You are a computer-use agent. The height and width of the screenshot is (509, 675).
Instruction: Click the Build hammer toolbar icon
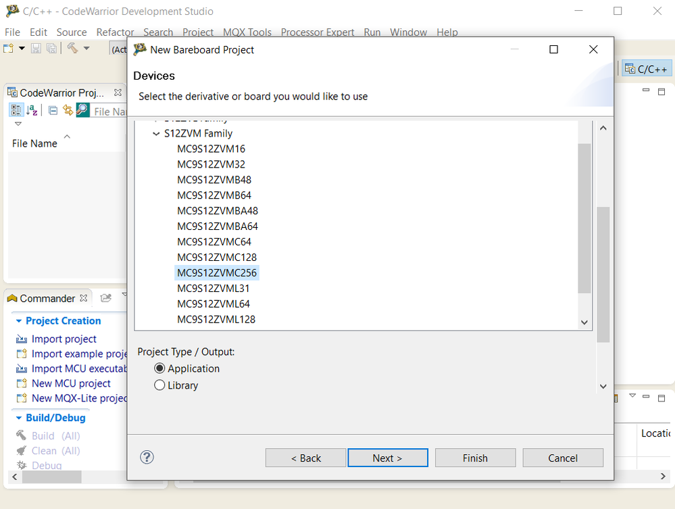pyautogui.click(x=72, y=48)
